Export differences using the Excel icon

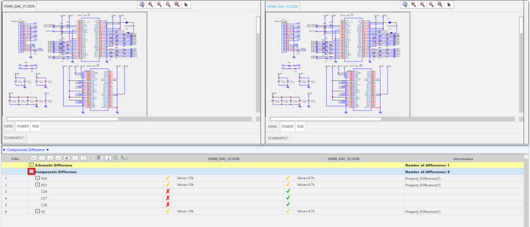coord(116,158)
